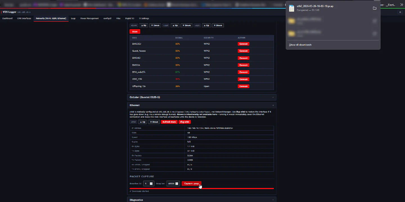Switch to the Files tab
This screenshot has width=405, height=202.
pos(118,18)
